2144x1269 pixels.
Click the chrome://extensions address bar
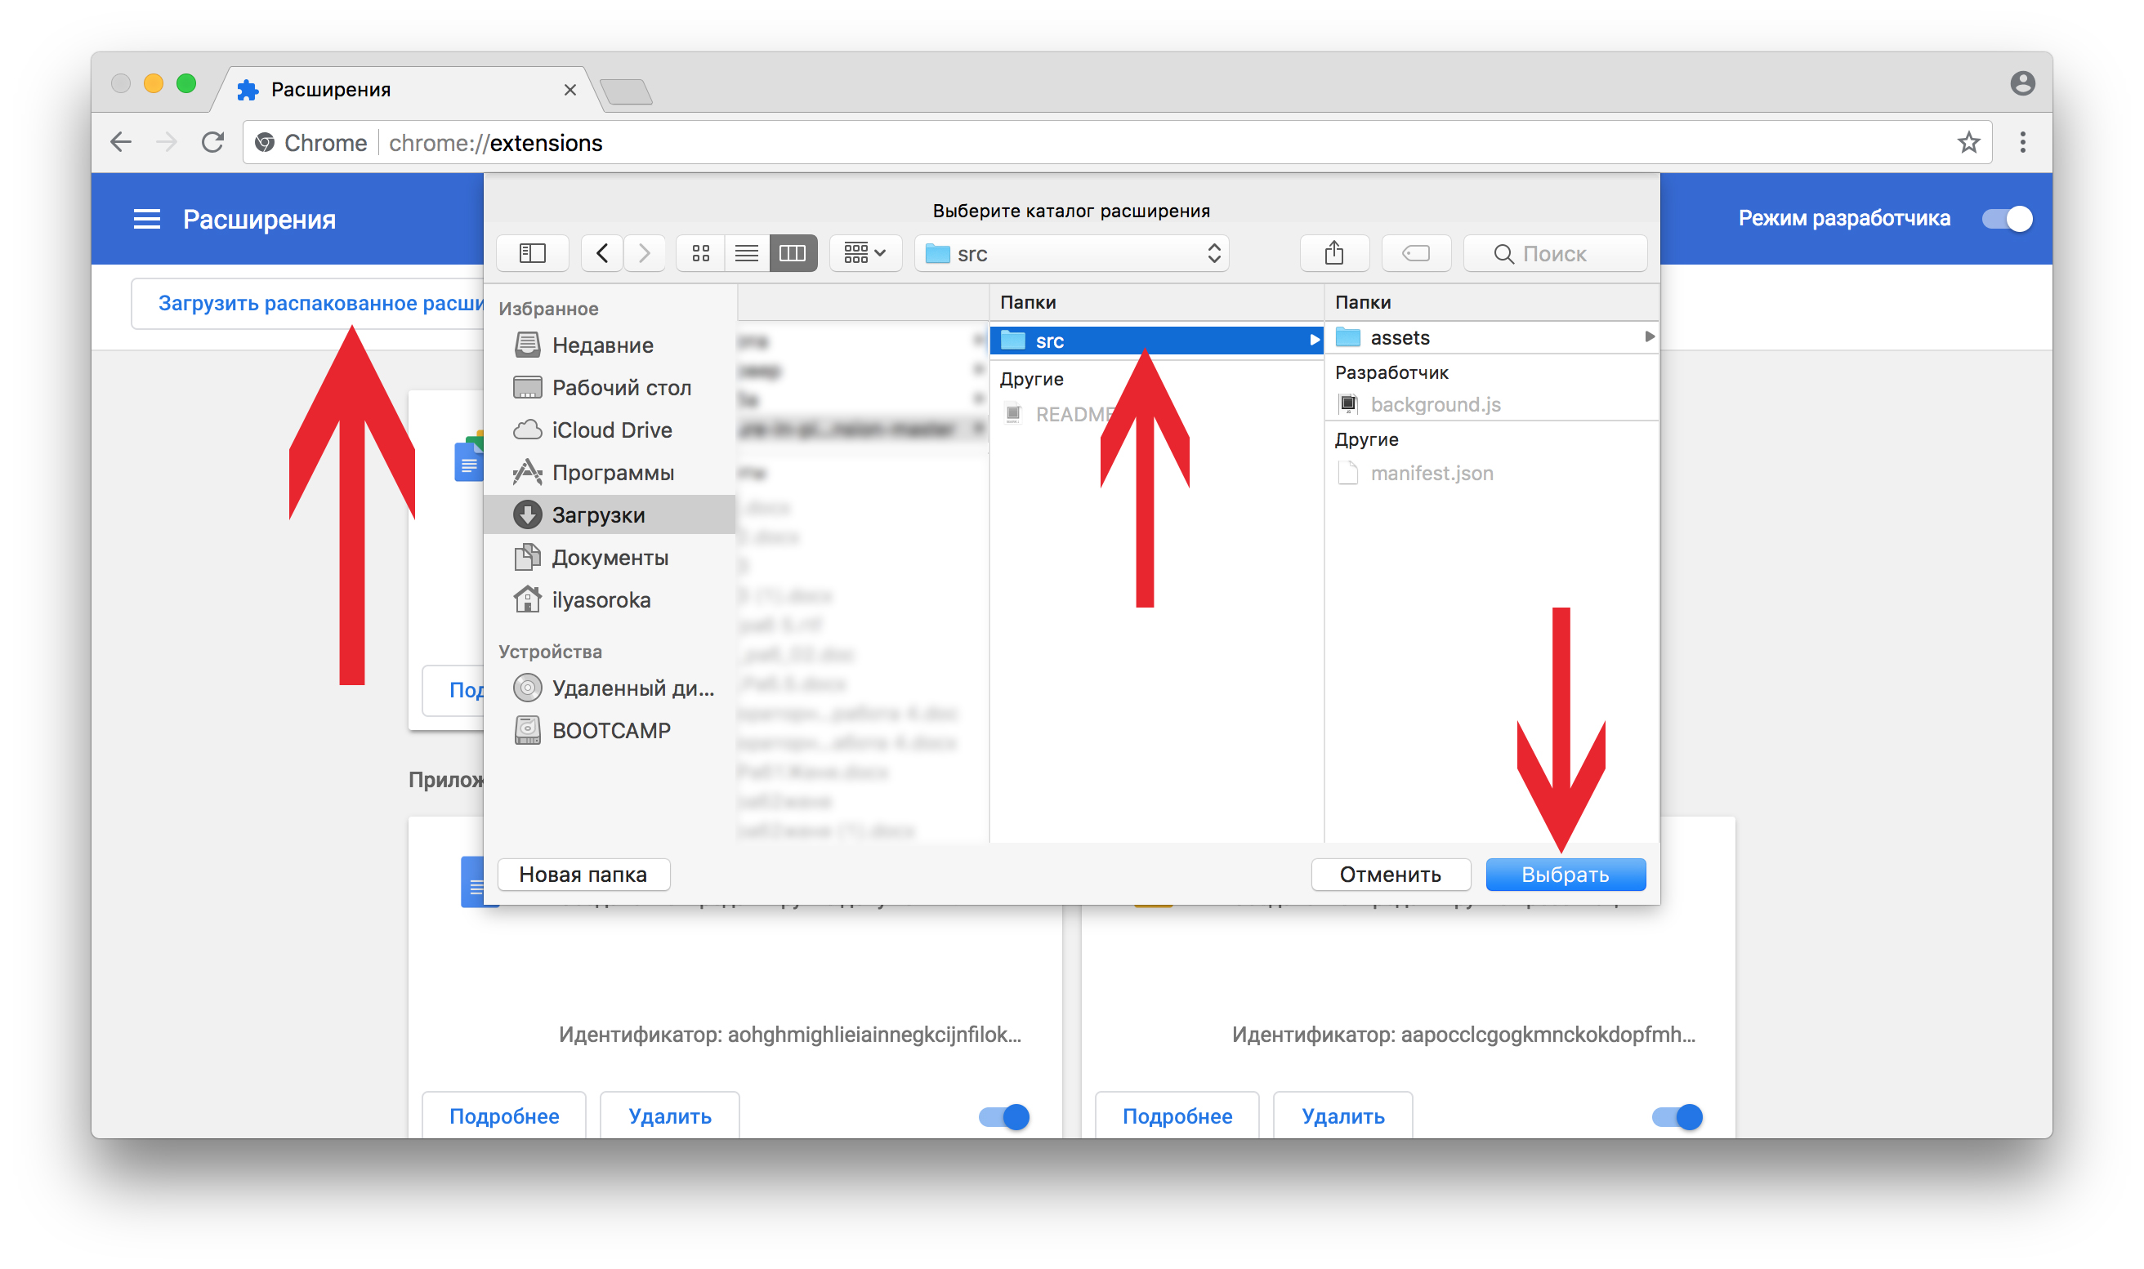1116,142
